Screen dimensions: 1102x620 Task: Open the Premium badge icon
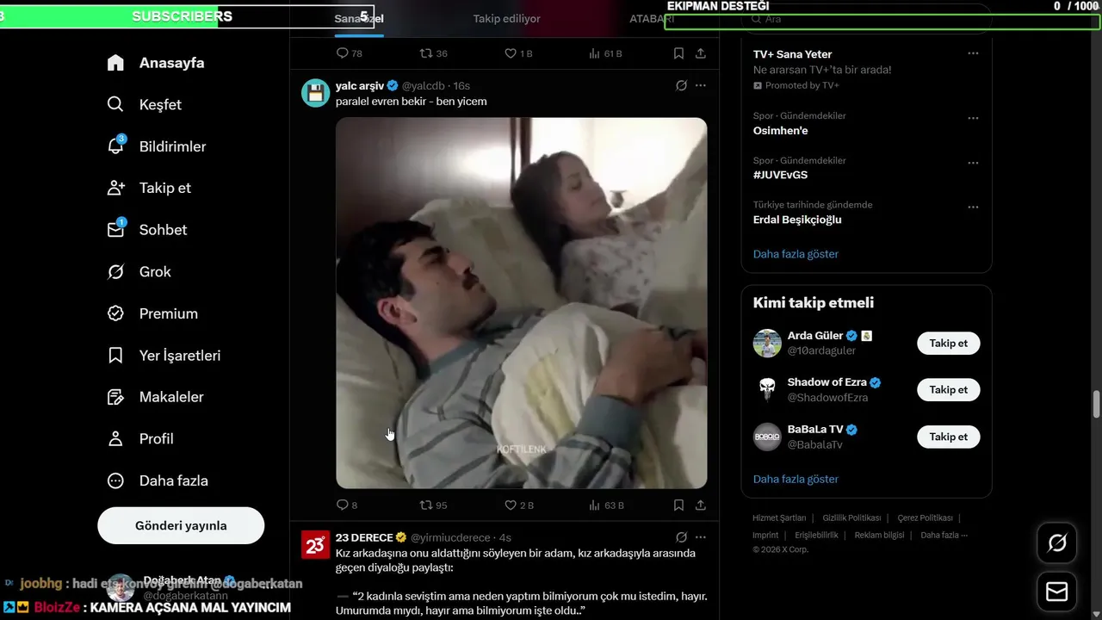click(115, 313)
